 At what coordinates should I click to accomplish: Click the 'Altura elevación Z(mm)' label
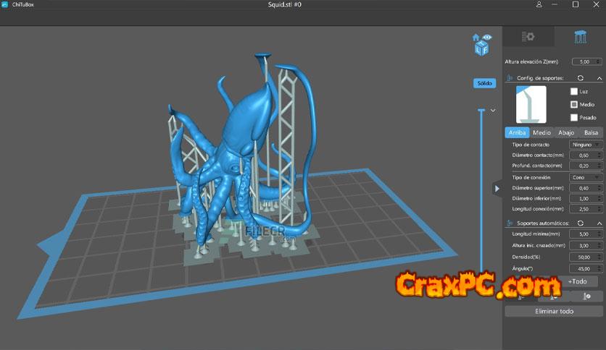click(531, 61)
